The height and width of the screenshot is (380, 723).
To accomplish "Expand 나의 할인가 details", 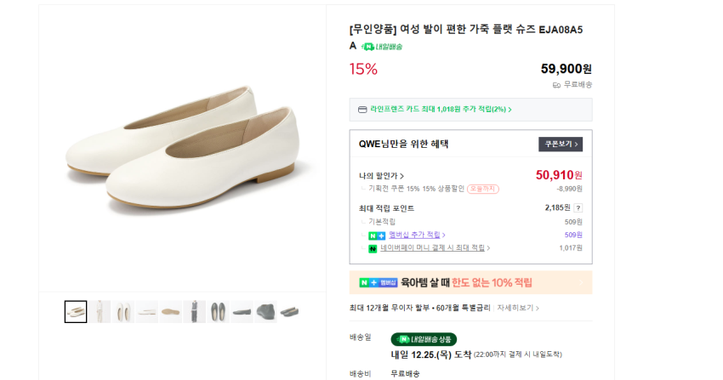I will [x=382, y=176].
